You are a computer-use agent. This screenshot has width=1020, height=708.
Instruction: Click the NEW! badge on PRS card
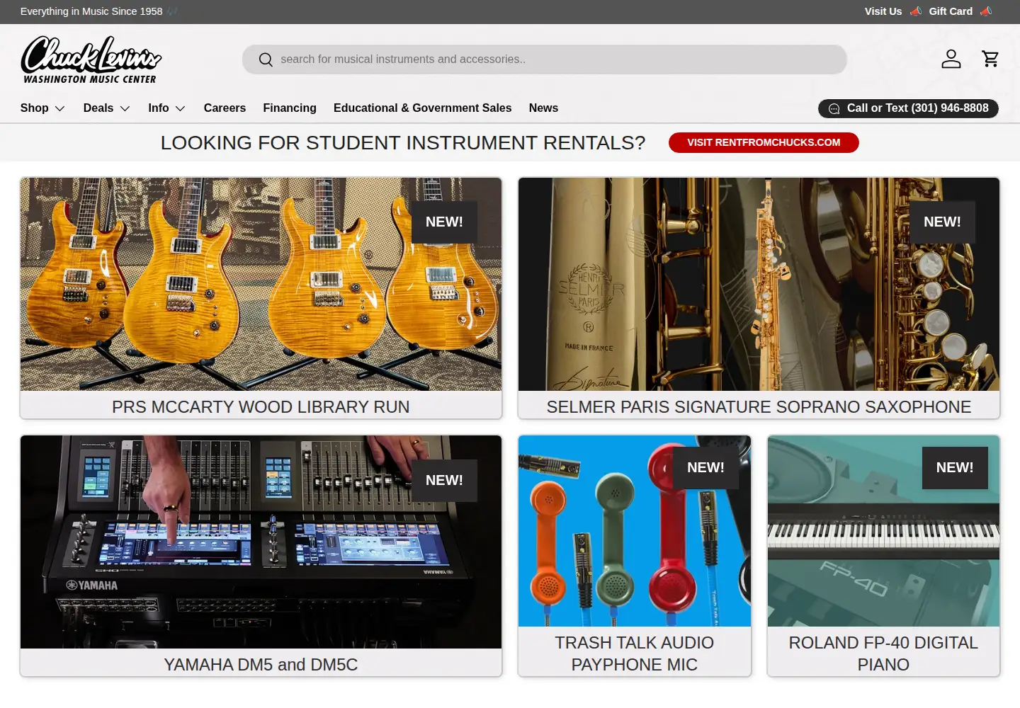coord(444,222)
